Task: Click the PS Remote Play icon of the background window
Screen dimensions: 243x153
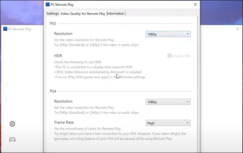Action: tap(5, 29)
